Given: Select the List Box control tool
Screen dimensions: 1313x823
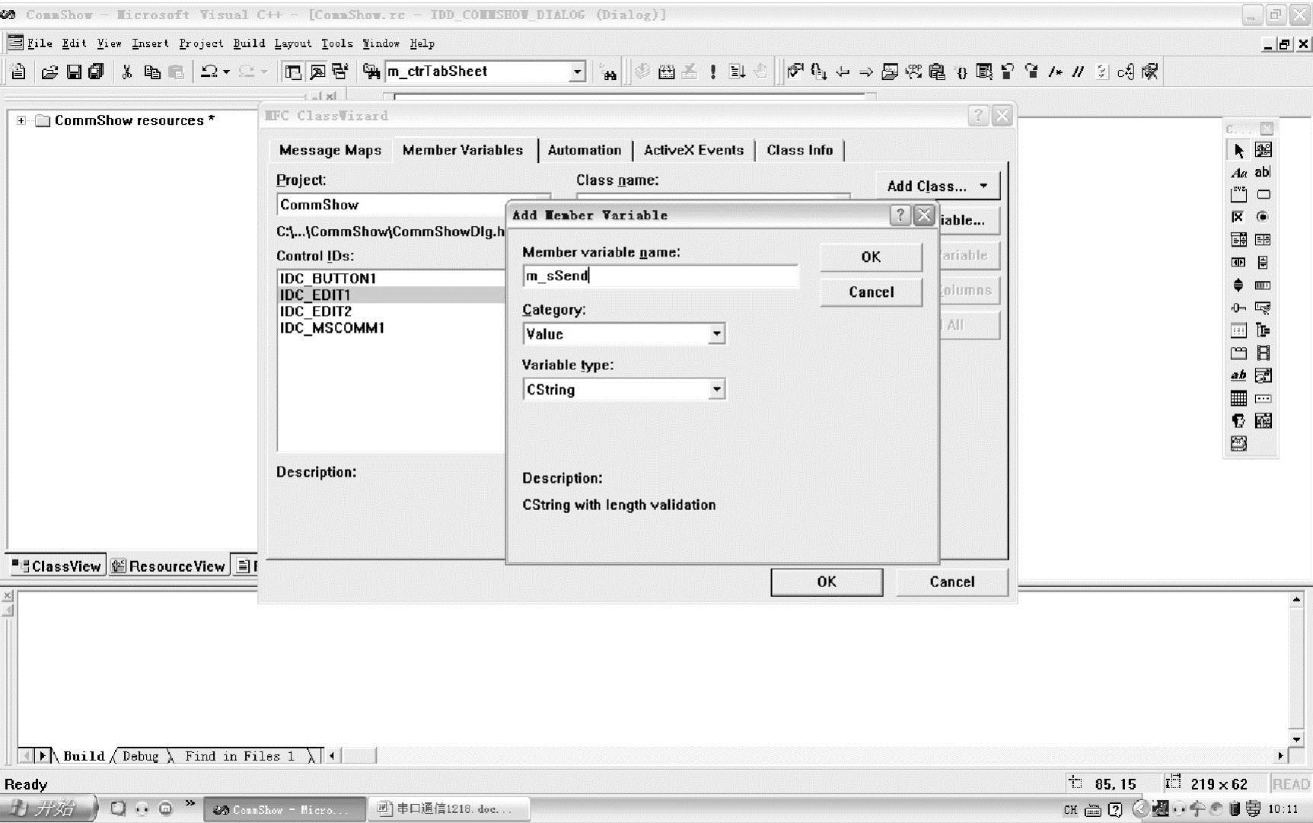Looking at the screenshot, I should point(1263,240).
